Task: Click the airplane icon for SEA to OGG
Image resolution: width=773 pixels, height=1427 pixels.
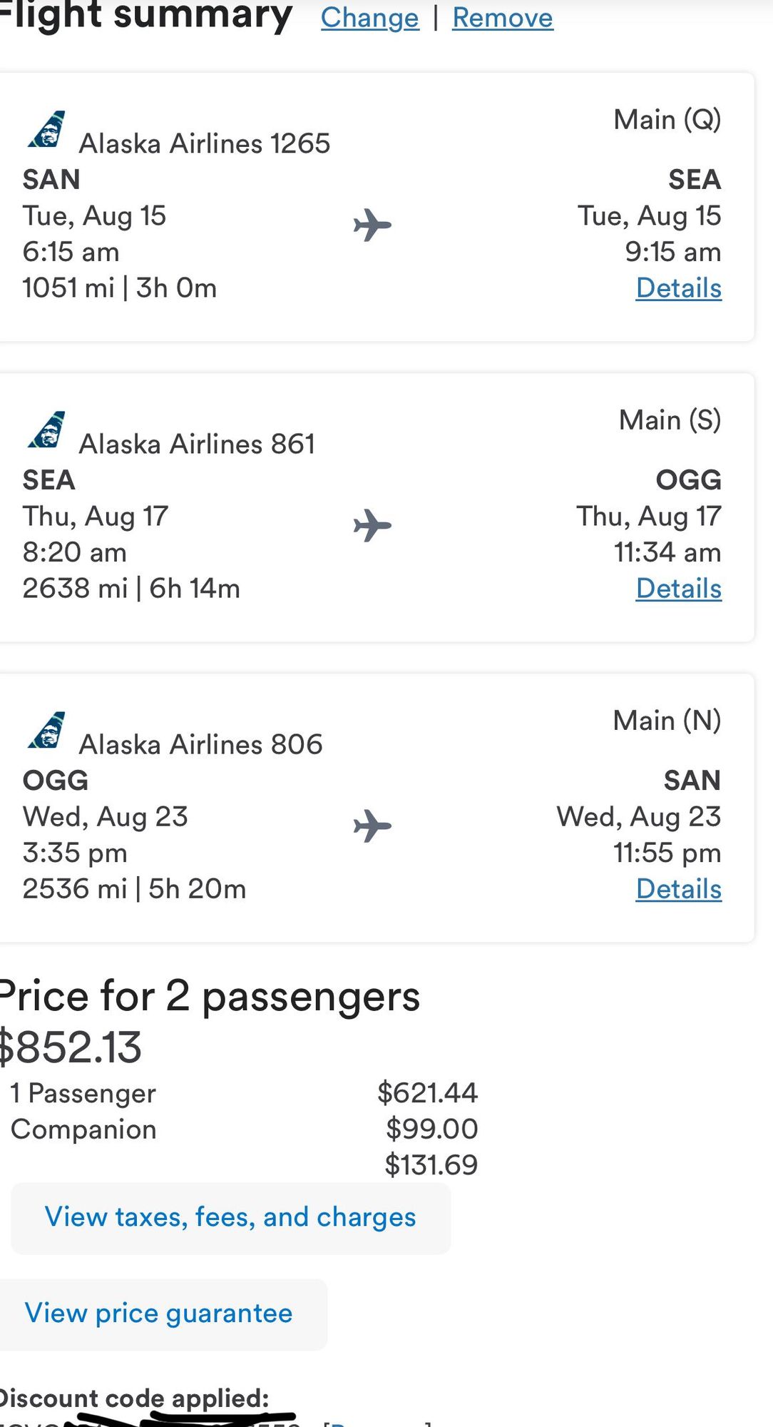Action: point(372,526)
